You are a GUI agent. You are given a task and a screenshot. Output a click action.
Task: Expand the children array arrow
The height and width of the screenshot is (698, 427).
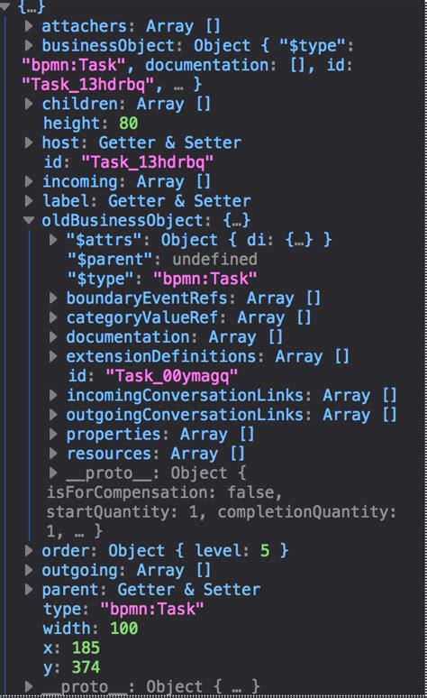tap(29, 104)
